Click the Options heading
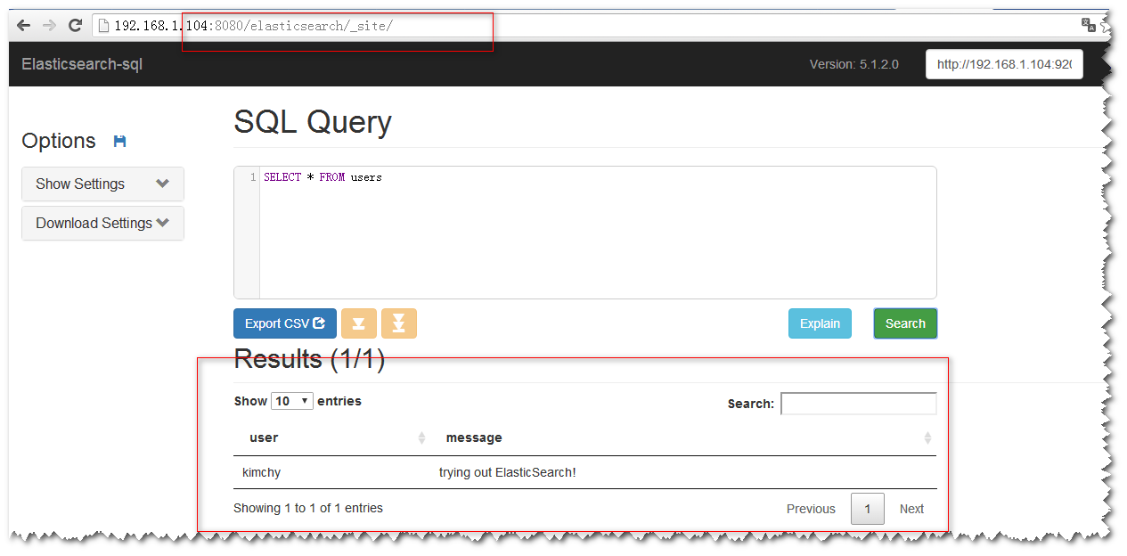The image size is (1127, 556). pos(59,141)
